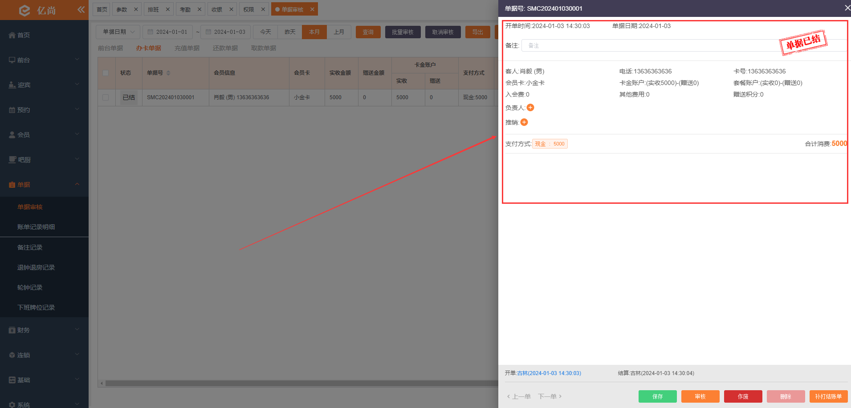Switch to 充值单据 tab
Image resolution: width=851 pixels, height=408 pixels.
pos(187,48)
